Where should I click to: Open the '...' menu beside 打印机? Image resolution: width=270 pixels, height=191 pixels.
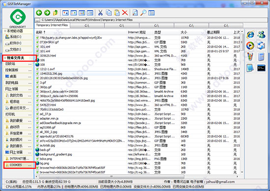(30, 114)
